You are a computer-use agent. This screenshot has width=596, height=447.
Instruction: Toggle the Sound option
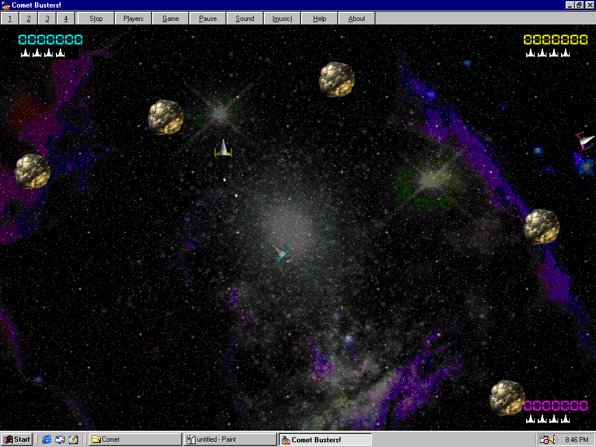[244, 18]
